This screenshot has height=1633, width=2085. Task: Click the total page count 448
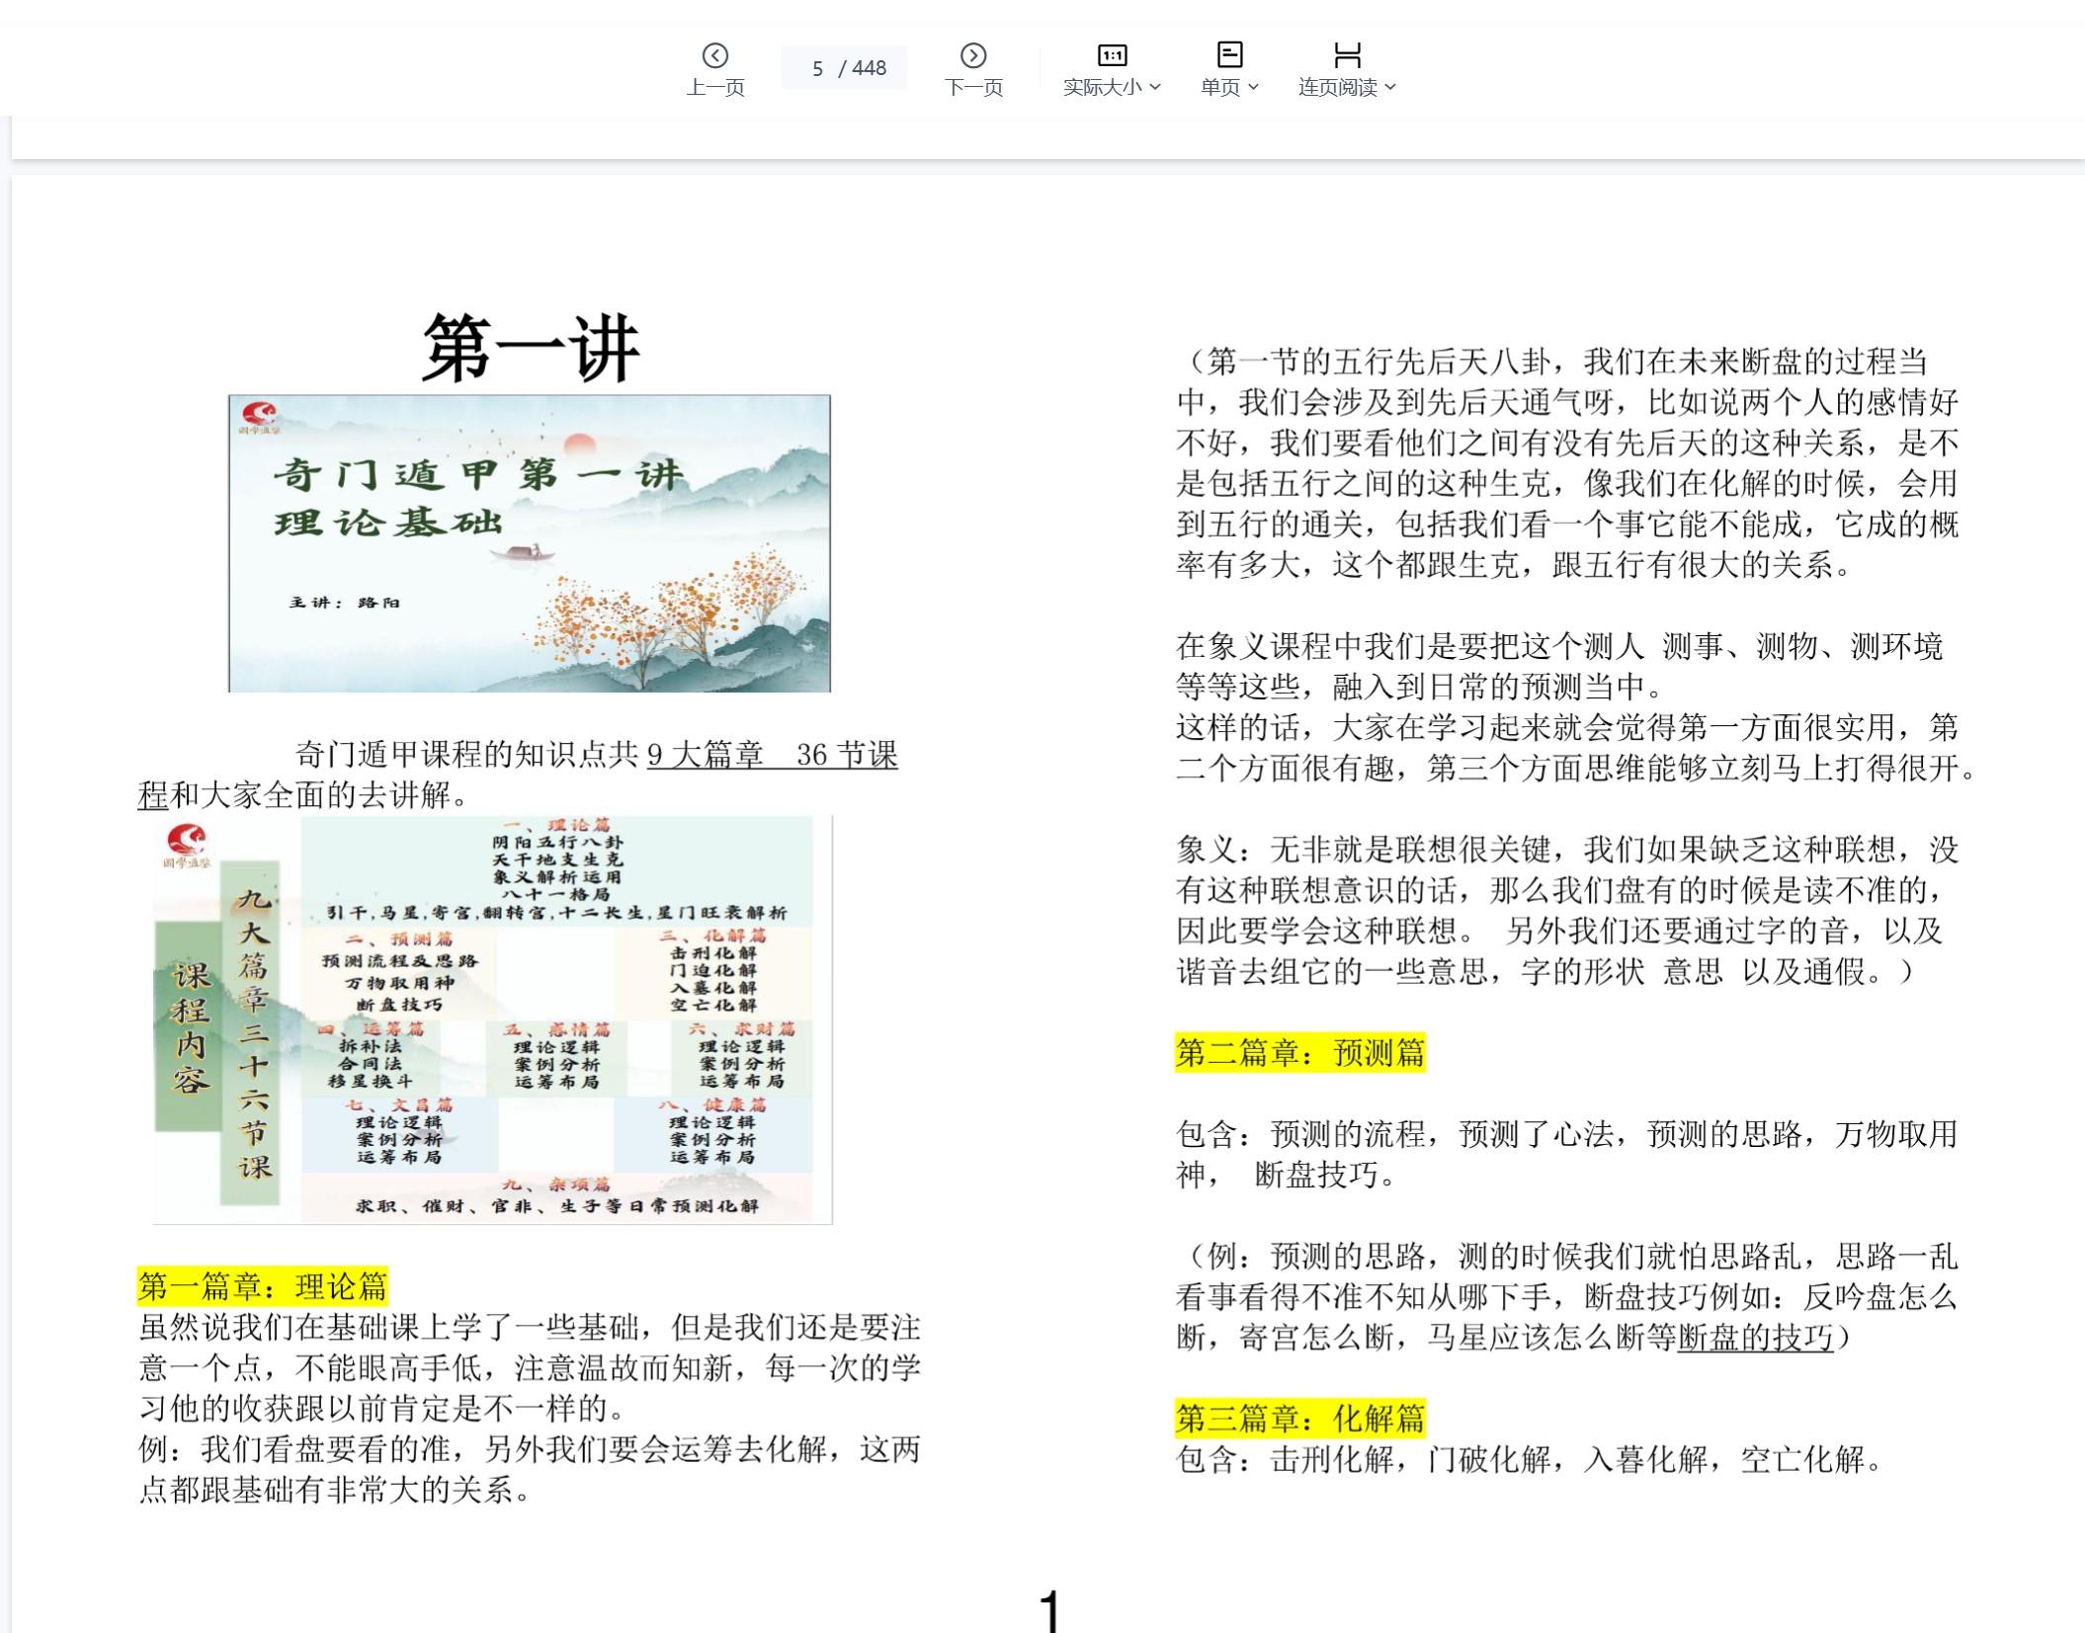click(x=869, y=68)
